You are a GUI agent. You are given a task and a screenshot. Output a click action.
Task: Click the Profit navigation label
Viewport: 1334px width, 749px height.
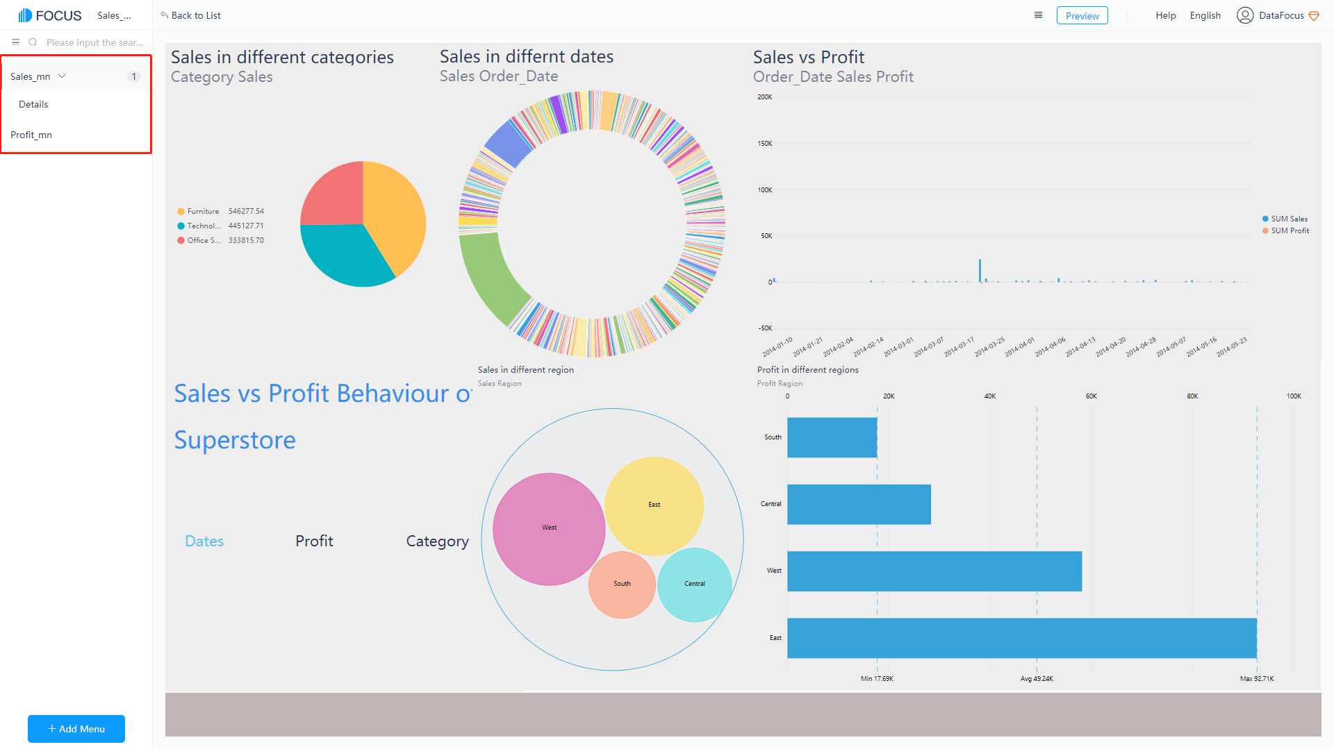[x=314, y=541]
